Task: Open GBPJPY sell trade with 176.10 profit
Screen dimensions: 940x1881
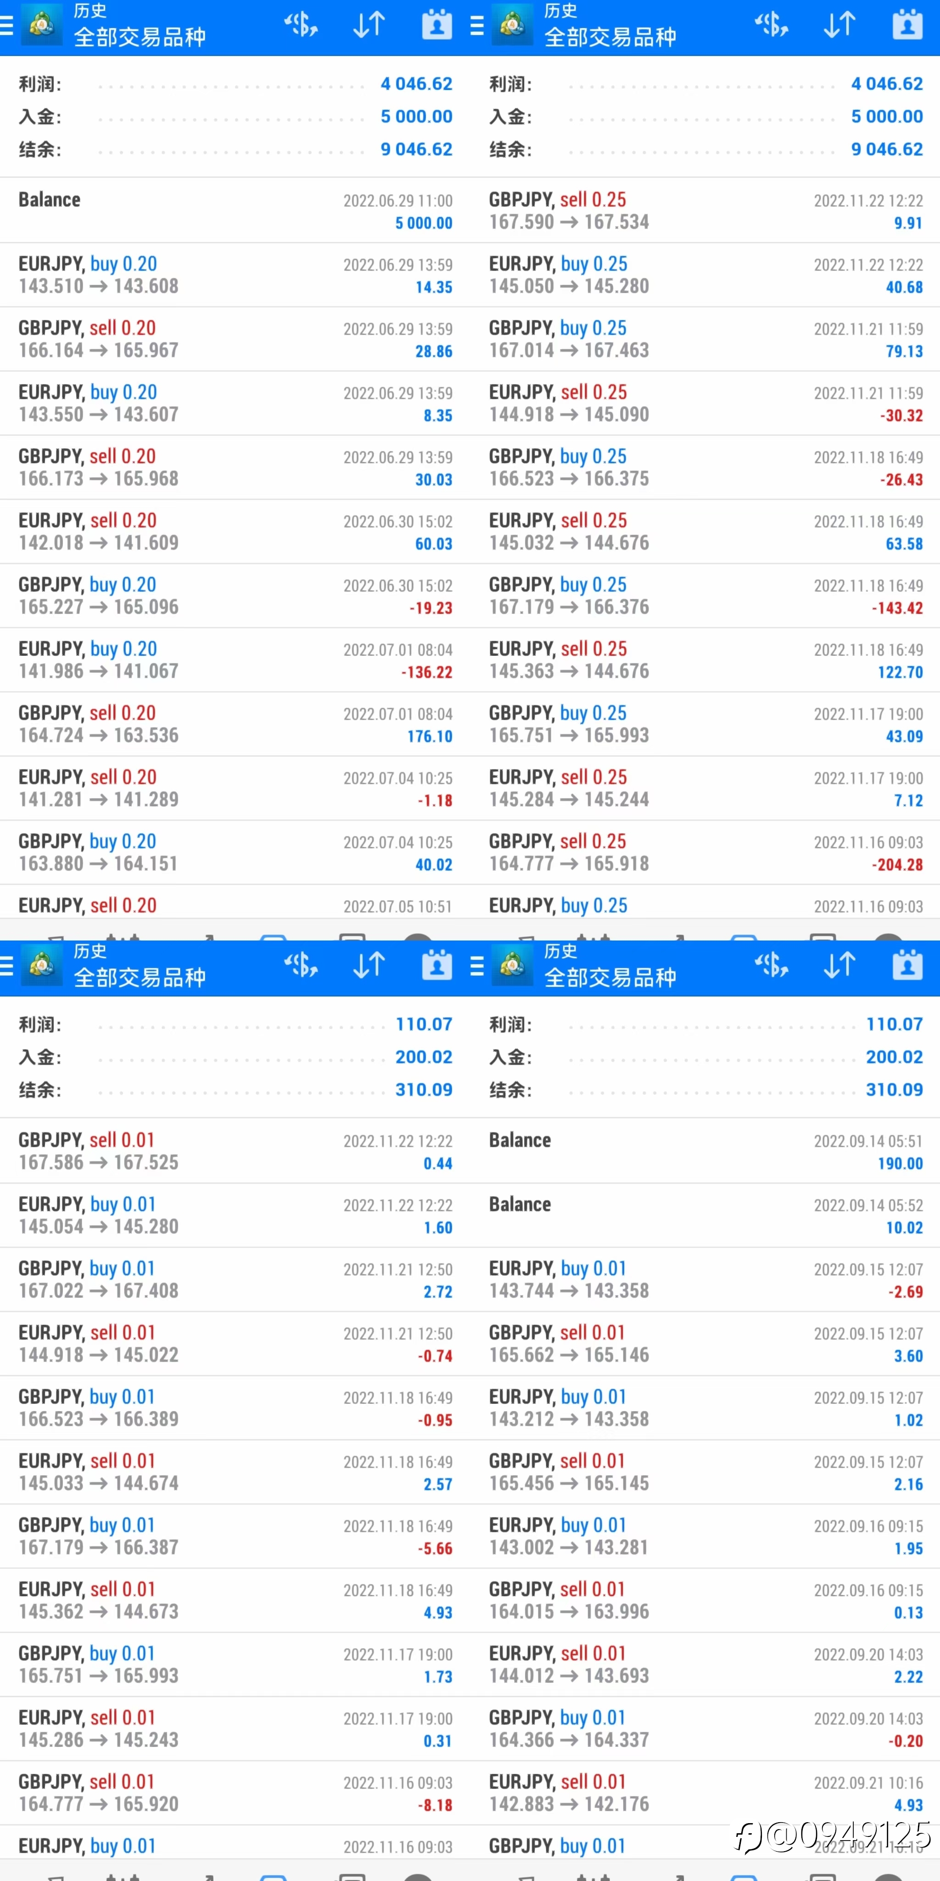Action: 235,724
